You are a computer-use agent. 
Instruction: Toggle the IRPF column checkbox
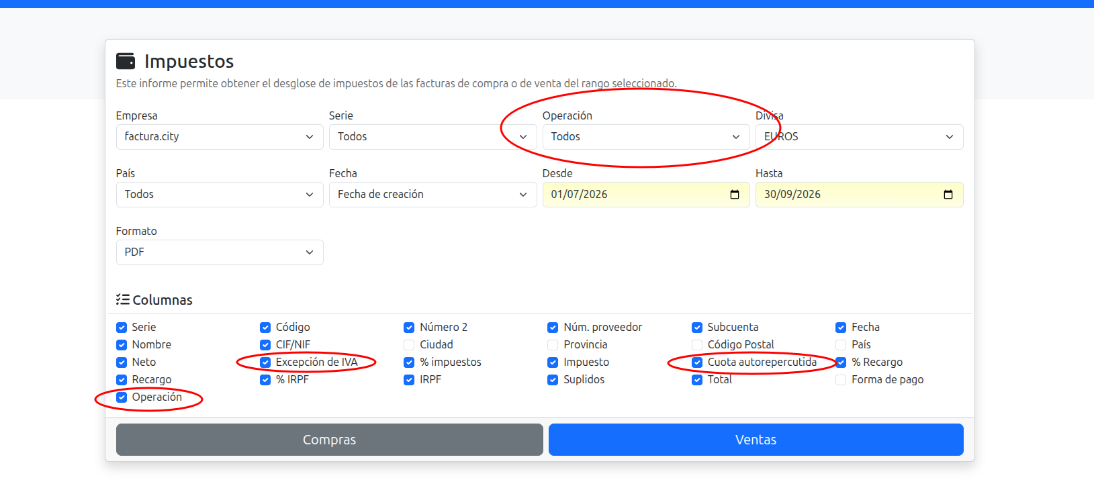tap(409, 380)
